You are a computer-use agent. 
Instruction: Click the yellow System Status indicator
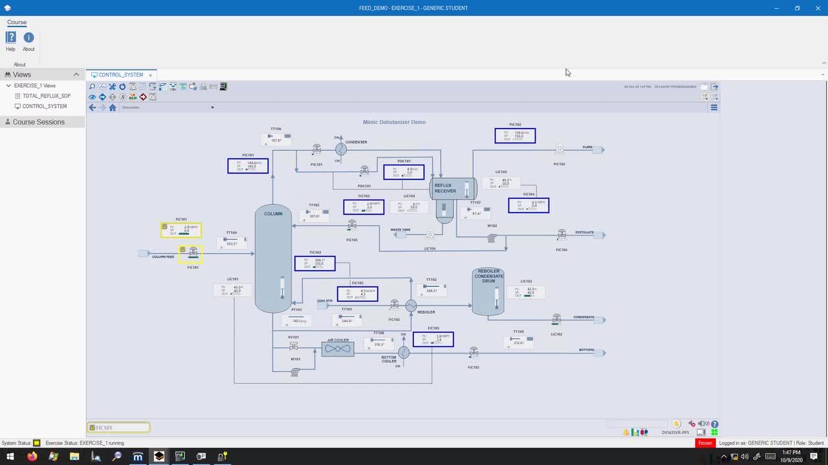pyautogui.click(x=36, y=443)
